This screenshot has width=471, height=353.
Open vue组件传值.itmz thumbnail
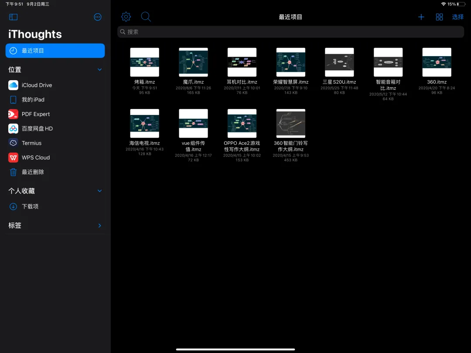pyautogui.click(x=194, y=123)
